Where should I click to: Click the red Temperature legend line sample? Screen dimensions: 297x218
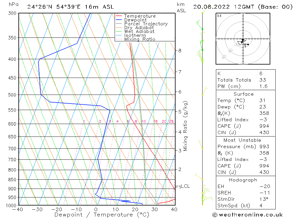(x=119, y=16)
